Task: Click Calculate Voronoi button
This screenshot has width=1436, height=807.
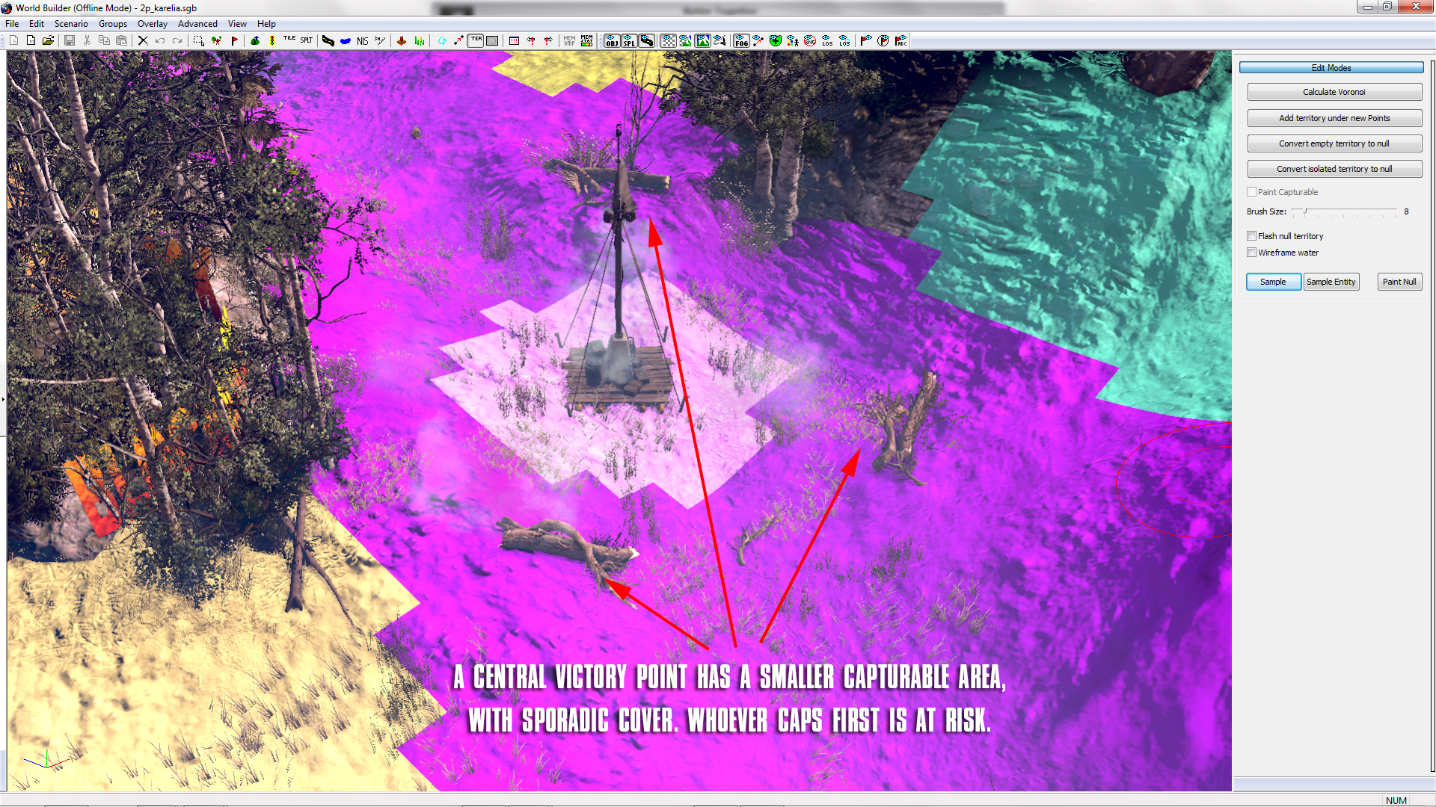Action: (x=1334, y=92)
